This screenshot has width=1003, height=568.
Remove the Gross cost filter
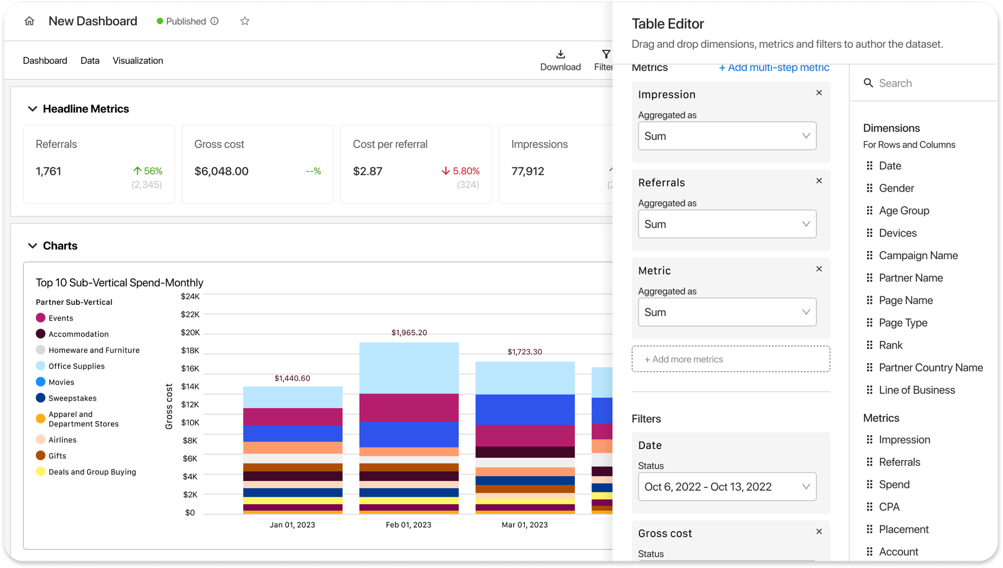819,531
